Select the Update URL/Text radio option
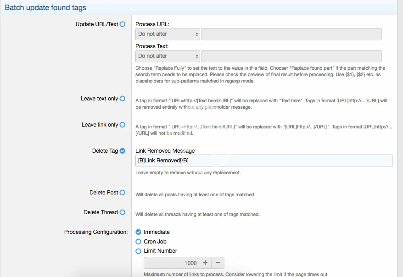Screen dimensions: 403x277 click(123, 24)
